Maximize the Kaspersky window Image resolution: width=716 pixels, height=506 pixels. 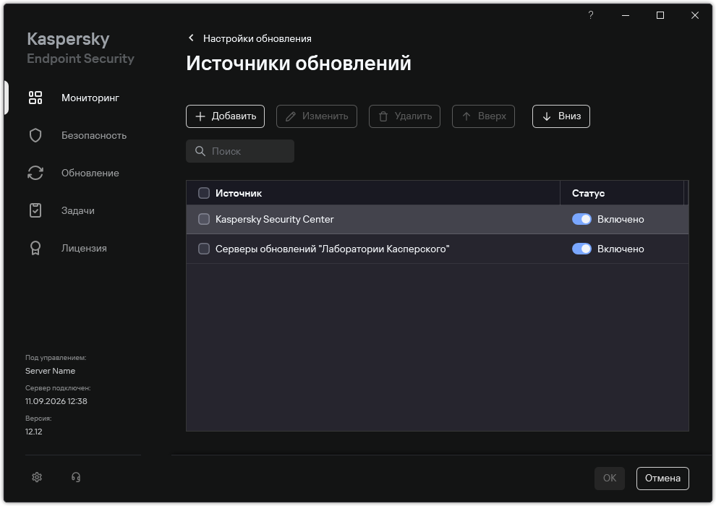660,15
